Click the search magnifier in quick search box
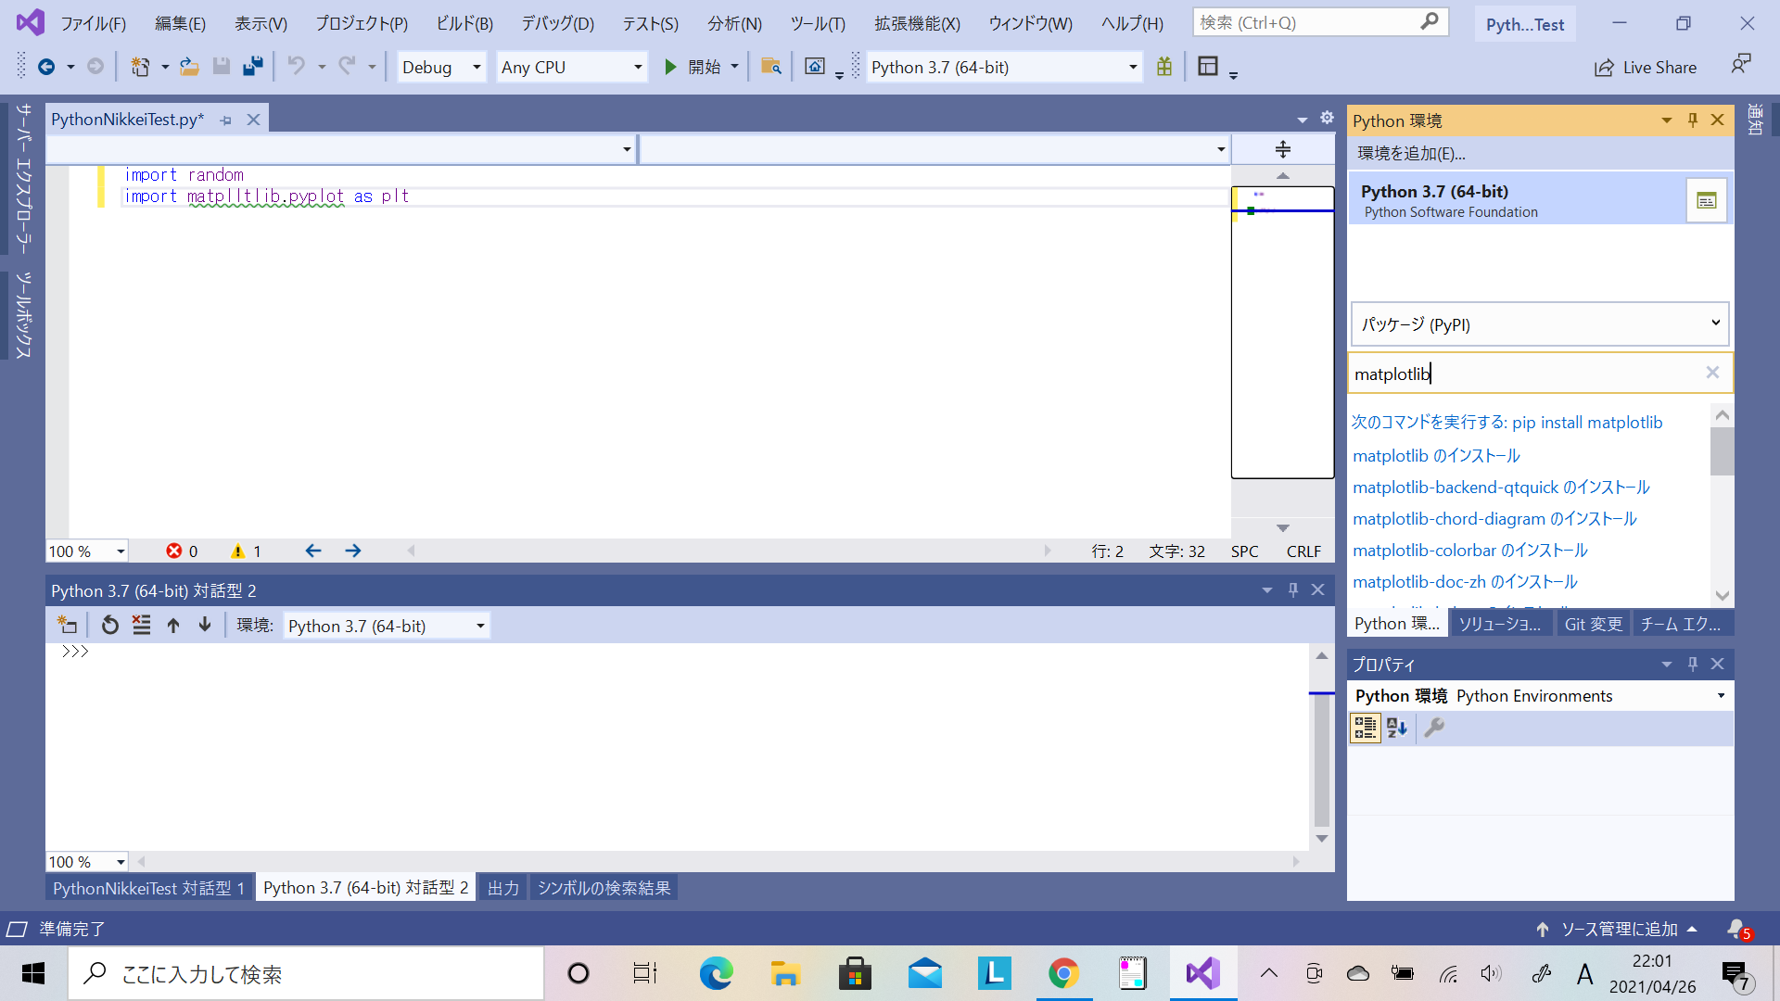The image size is (1780, 1001). [x=1429, y=21]
